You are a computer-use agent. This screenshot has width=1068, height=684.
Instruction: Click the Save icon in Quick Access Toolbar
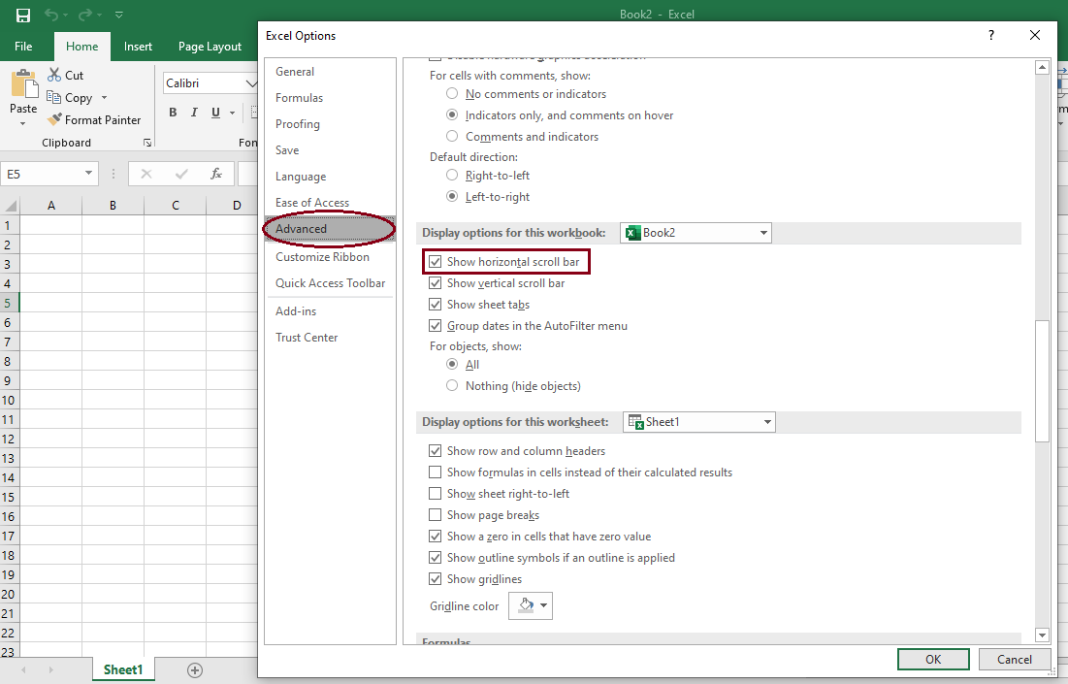[22, 14]
